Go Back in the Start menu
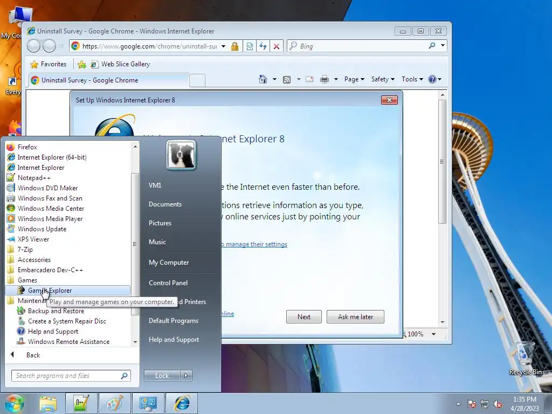Screen dimensions: 552x414 tap(33, 355)
